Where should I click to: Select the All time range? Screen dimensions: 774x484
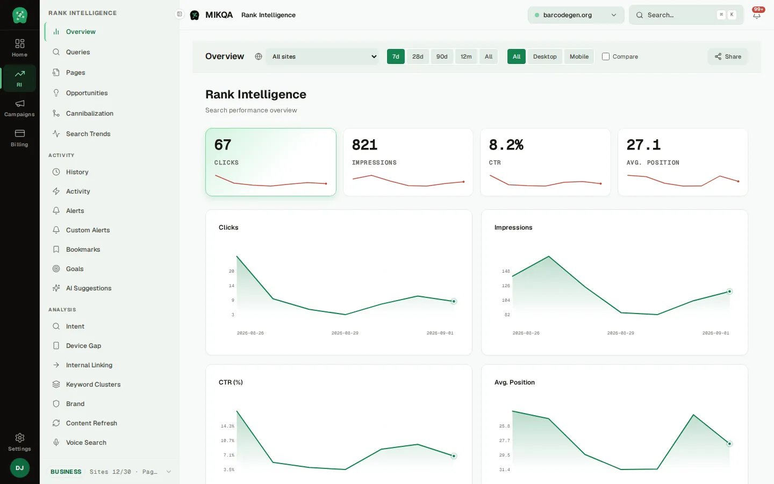coord(489,56)
